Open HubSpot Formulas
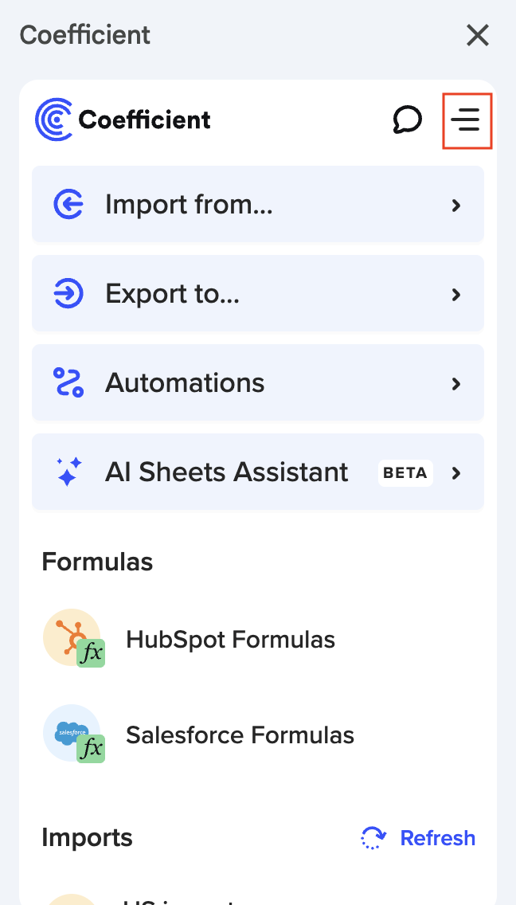Image resolution: width=516 pixels, height=905 pixels. [230, 639]
